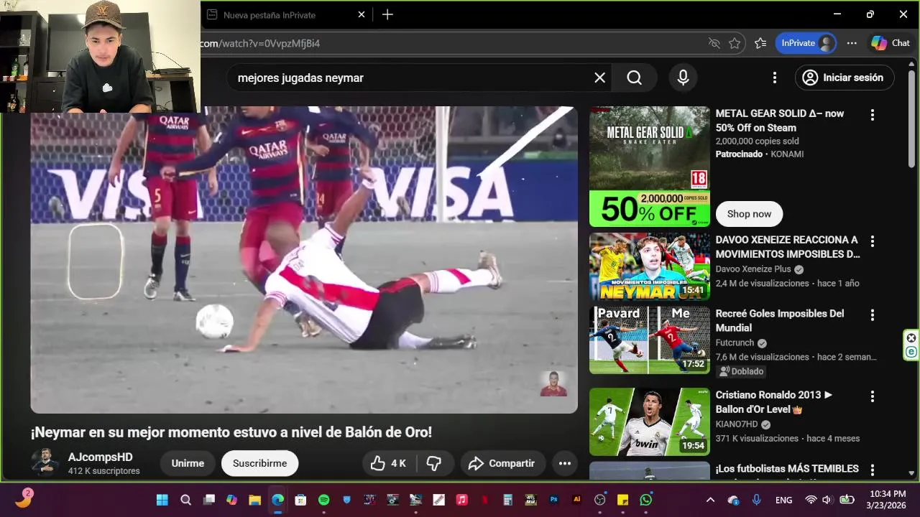Click the KIANO7HD channel name
Image resolution: width=920 pixels, height=517 pixels.
tap(737, 424)
